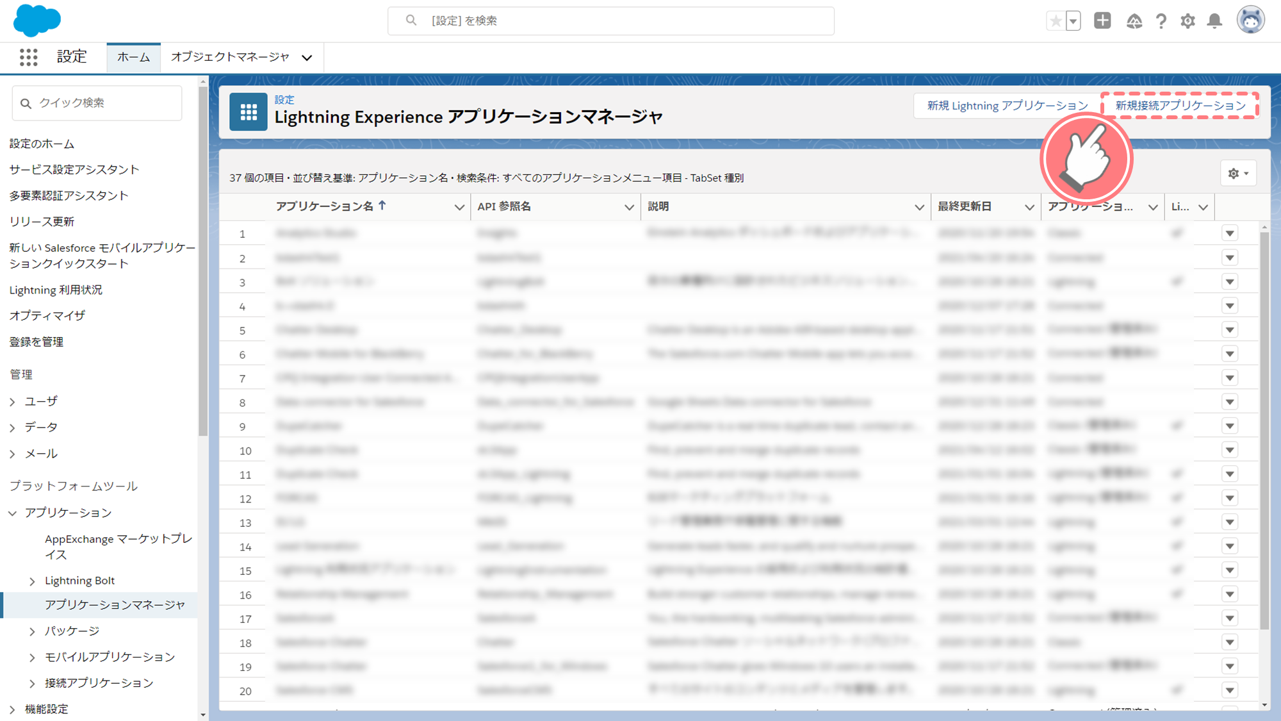Viewport: 1281px width, 721px height.
Task: Open アプリケーション名 column dropdown chevron
Action: (459, 207)
